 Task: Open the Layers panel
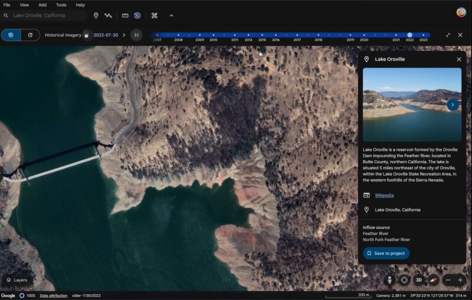point(17,280)
